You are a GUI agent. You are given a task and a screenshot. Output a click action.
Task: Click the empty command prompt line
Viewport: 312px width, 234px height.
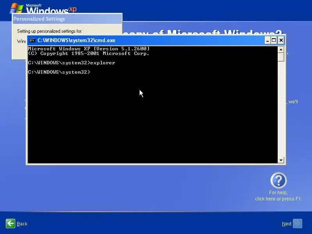pos(59,72)
